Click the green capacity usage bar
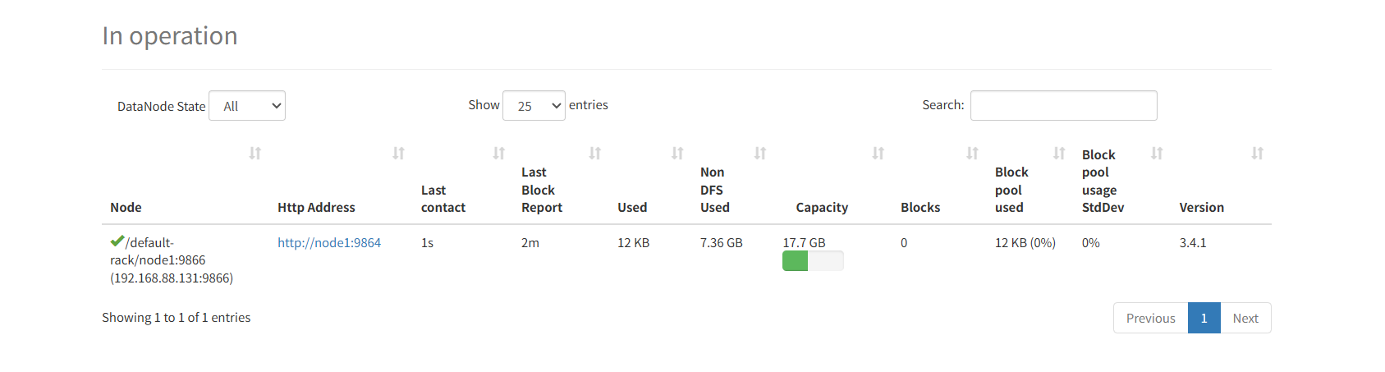 point(796,261)
